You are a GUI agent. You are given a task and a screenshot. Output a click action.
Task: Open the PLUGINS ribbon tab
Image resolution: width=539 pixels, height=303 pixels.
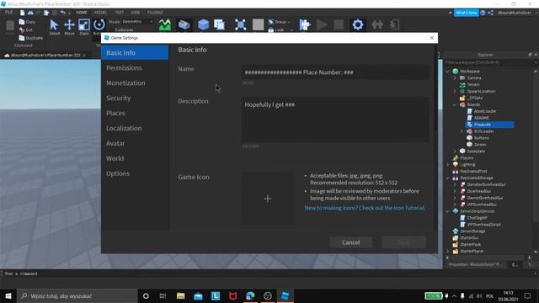click(x=155, y=13)
